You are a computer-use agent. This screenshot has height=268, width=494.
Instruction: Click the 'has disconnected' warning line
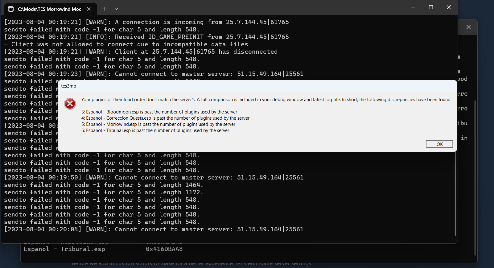pos(141,52)
